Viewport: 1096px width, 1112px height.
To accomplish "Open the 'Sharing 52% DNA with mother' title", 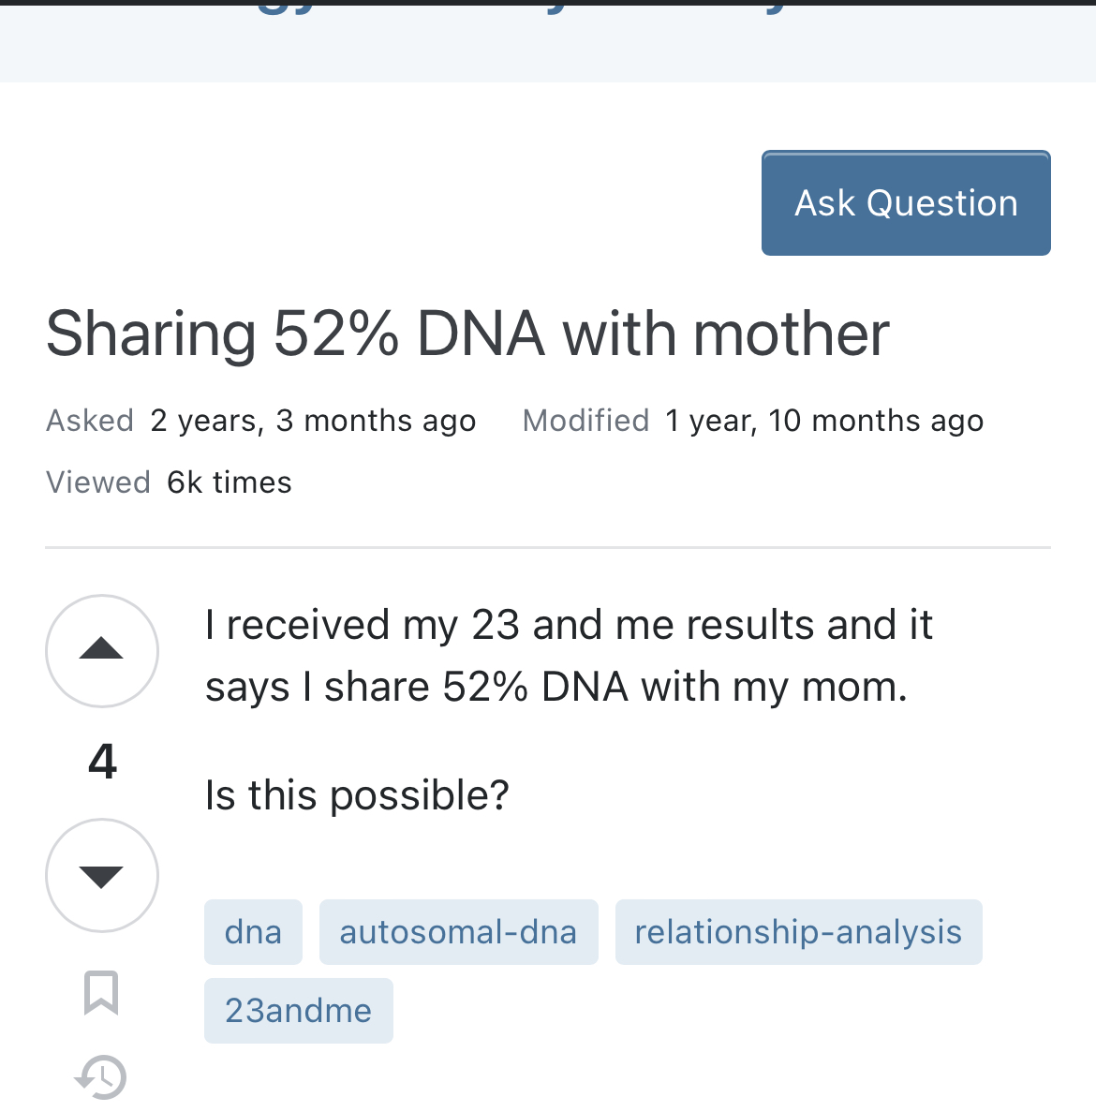I will (x=467, y=334).
